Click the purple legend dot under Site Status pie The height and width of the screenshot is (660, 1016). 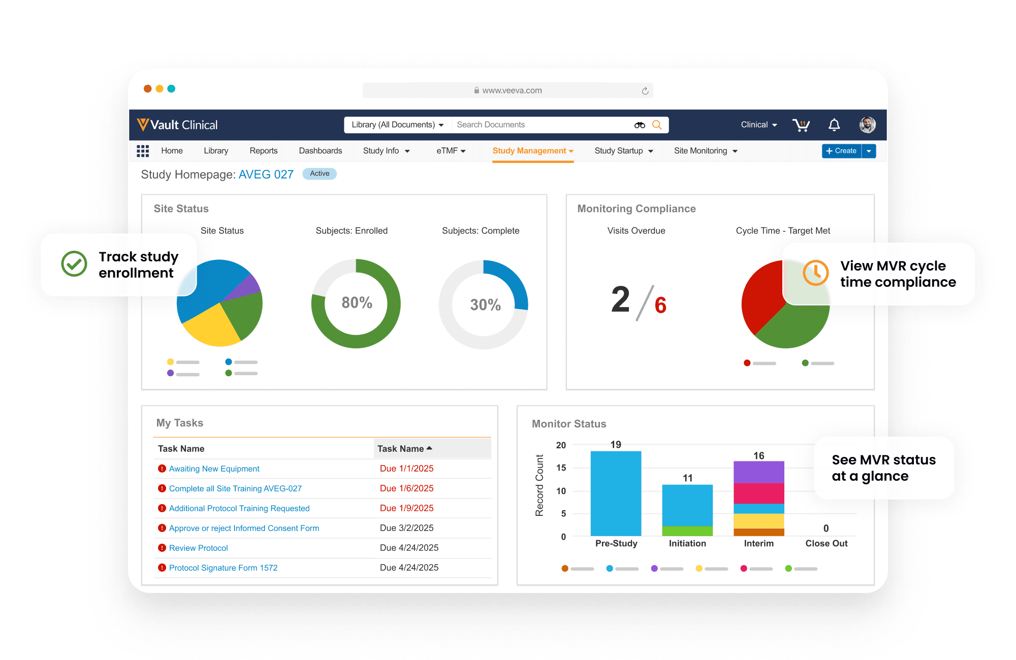point(171,373)
